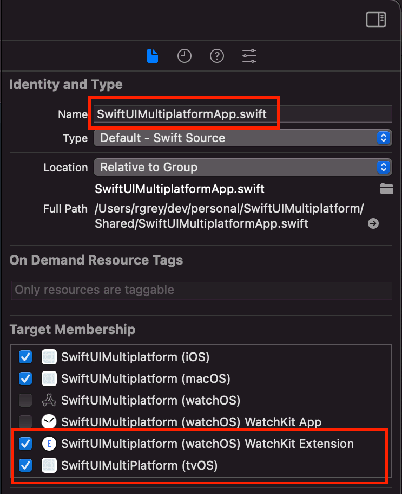Switch to the History inspector tab
This screenshot has width=402, height=494.
(184, 56)
